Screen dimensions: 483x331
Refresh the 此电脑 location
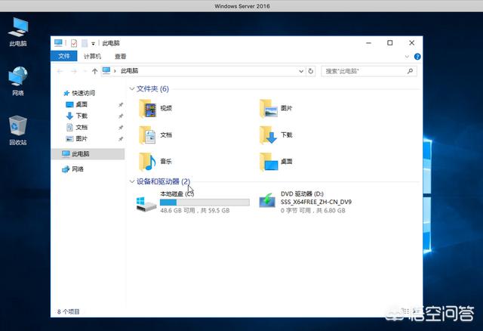310,71
